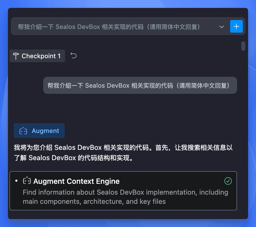This screenshot has width=256, height=227.
Task: Click the reply line starting '了解 Sealos DevBox'
Action: click(74, 158)
